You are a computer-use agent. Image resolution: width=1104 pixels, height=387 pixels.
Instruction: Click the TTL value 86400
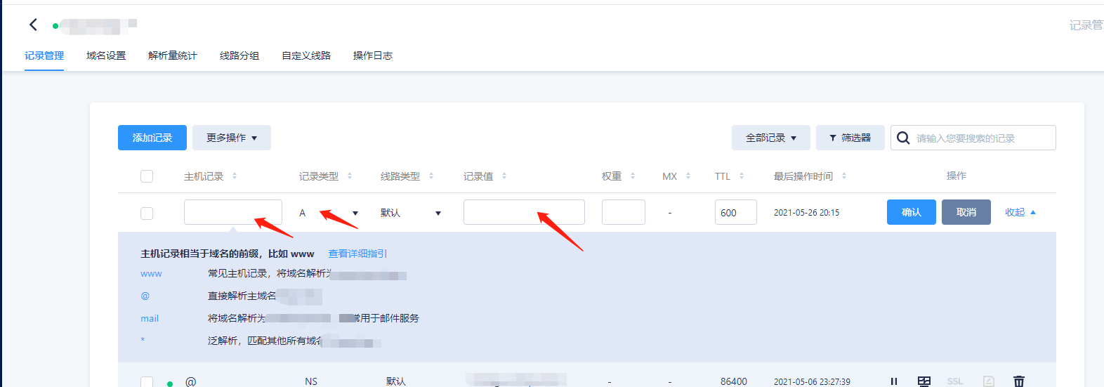click(734, 381)
